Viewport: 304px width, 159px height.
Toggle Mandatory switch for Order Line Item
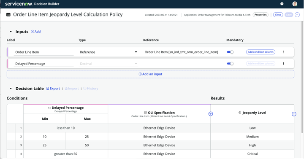point(230,52)
